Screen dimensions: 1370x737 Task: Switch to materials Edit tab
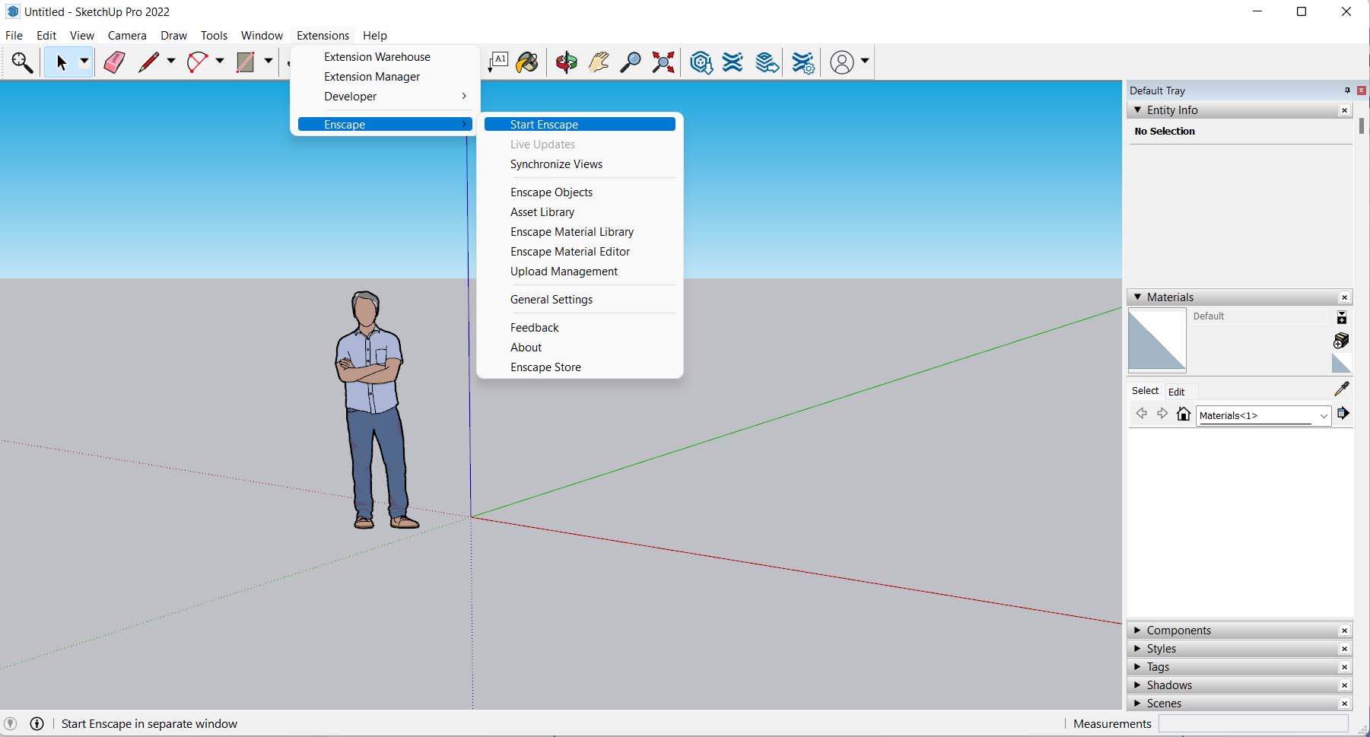tap(1176, 392)
